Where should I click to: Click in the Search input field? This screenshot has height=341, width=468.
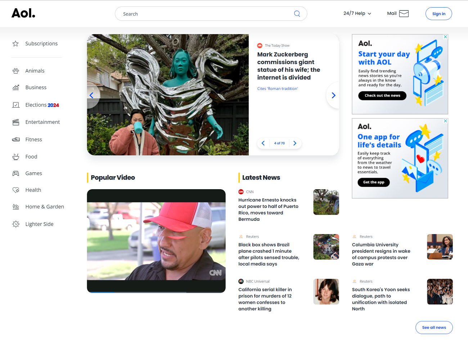pos(207,14)
